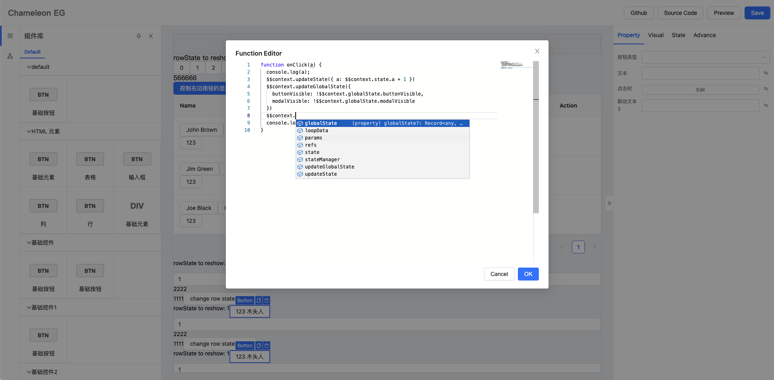Edit the 点击时 click handler
Image resolution: width=774 pixels, height=380 pixels.
coord(700,90)
